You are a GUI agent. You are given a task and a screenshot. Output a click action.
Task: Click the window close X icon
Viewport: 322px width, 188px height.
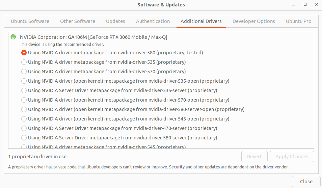(x=317, y=4)
